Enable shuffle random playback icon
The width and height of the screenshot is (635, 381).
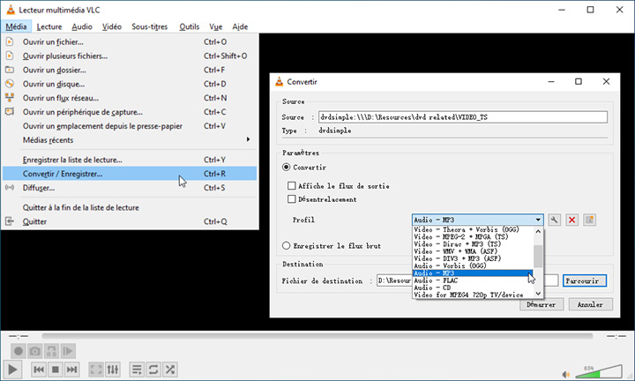click(x=170, y=369)
